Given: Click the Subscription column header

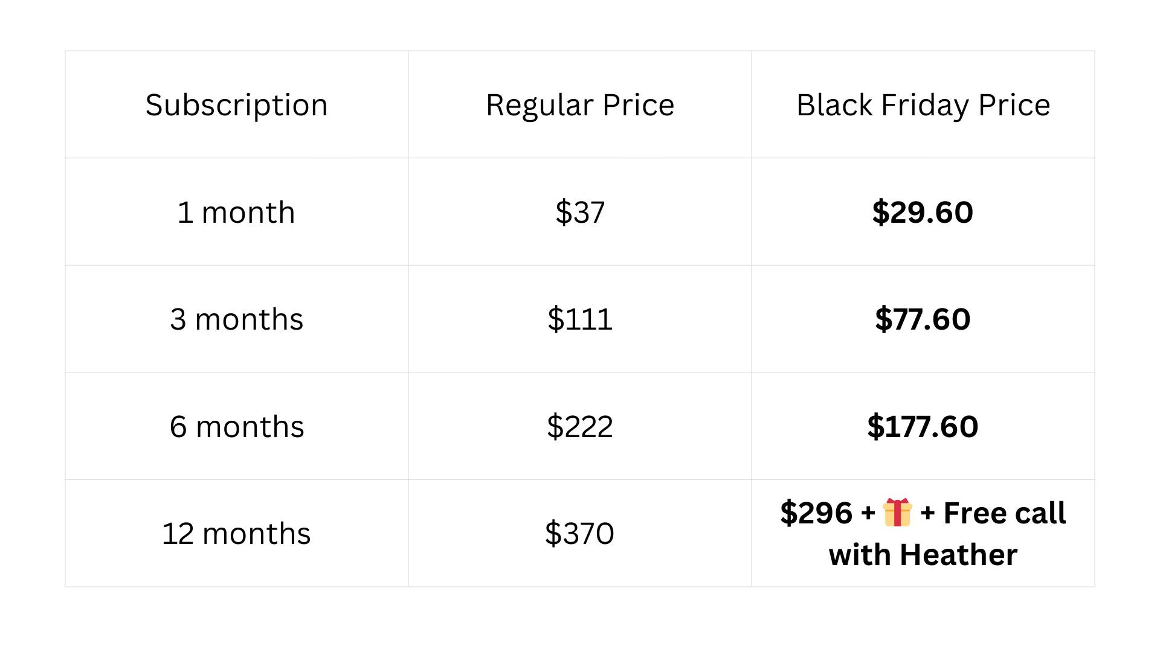Looking at the screenshot, I should point(236,105).
